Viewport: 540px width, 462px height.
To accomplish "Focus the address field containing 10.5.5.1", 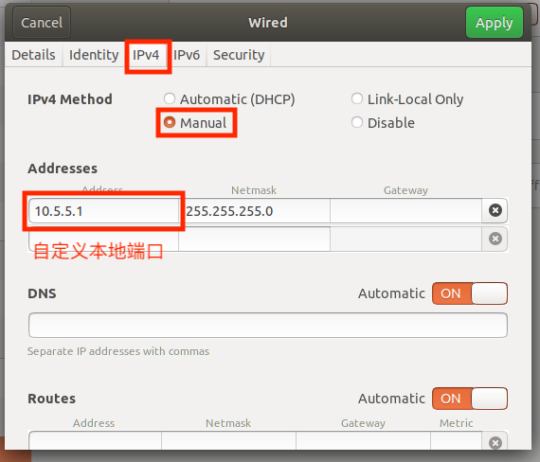I will tap(103, 211).
